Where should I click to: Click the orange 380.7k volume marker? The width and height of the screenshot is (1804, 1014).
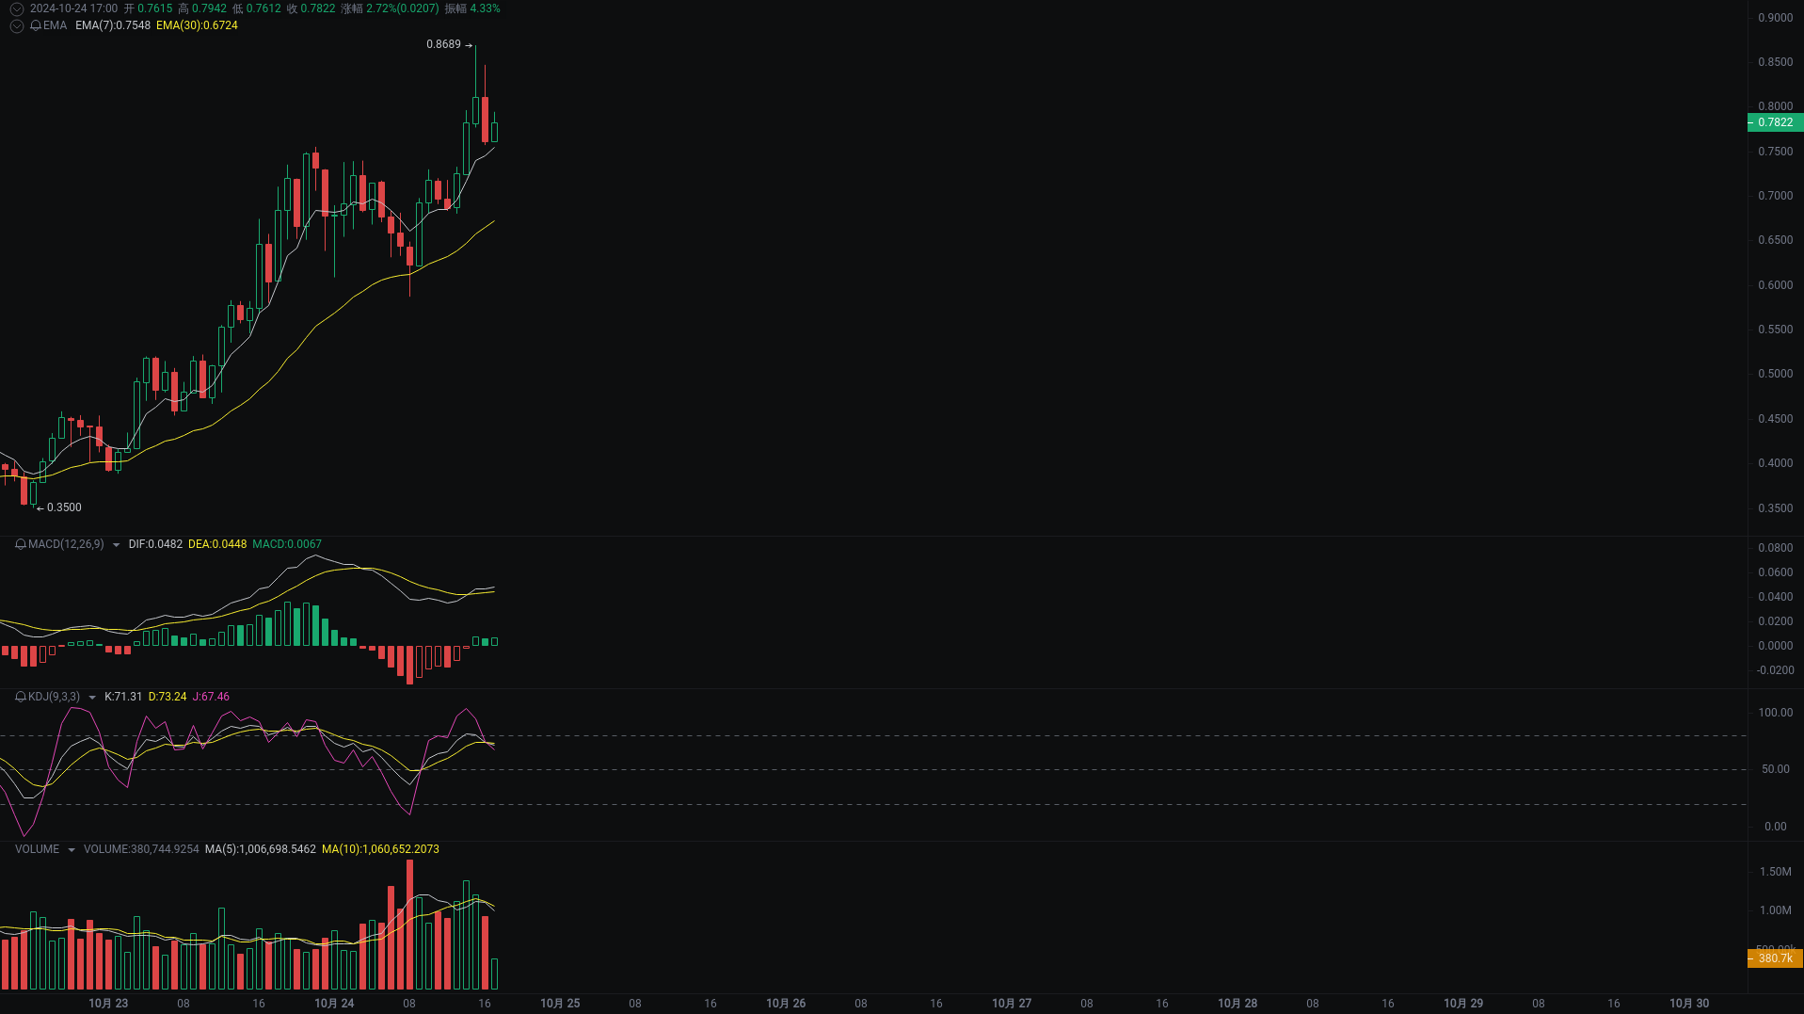pyautogui.click(x=1775, y=958)
